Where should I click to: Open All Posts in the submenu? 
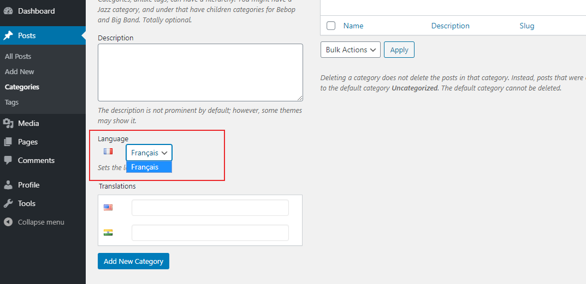click(18, 56)
